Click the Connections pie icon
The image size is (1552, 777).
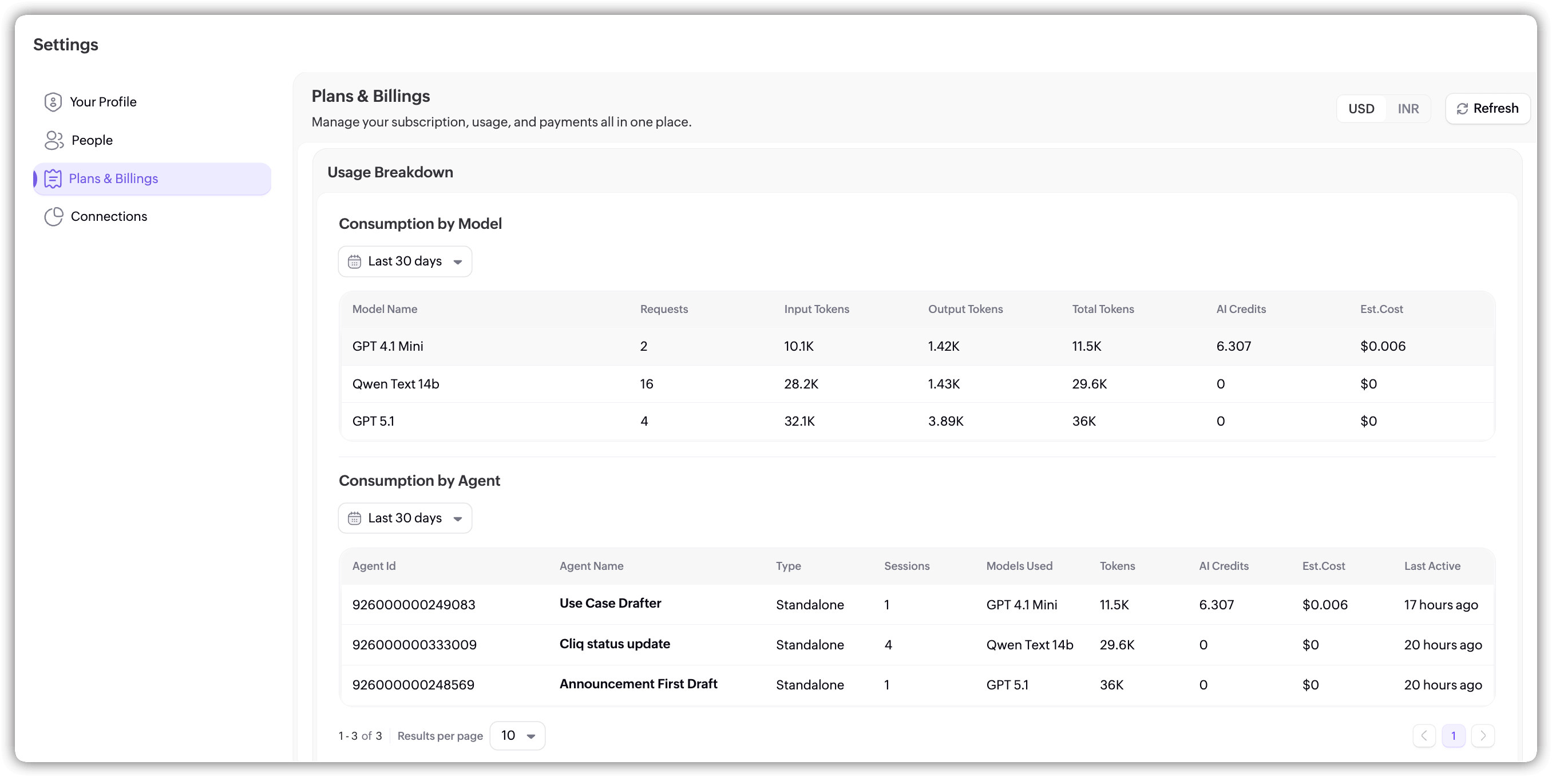point(54,217)
